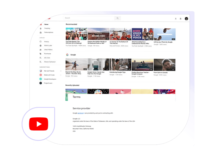The image size is (214, 160).
Task: Open Trending via its flame icon
Action: 41,28
